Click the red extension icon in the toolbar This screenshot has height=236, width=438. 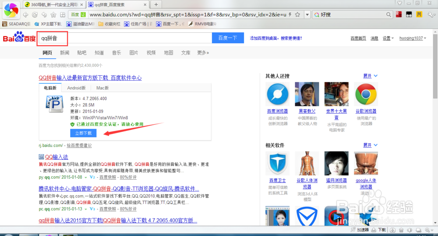coord(399,14)
